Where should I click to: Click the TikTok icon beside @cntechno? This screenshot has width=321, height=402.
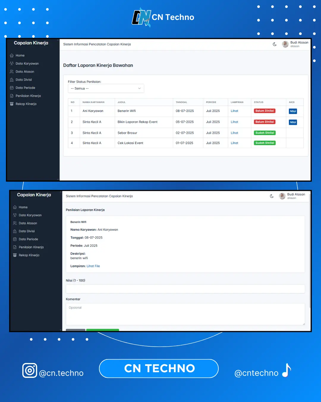tap(287, 370)
